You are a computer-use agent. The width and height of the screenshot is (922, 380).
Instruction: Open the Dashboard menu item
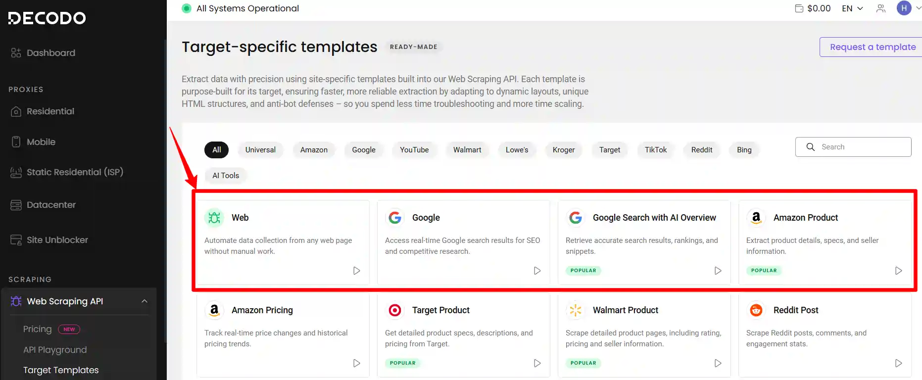tap(51, 52)
